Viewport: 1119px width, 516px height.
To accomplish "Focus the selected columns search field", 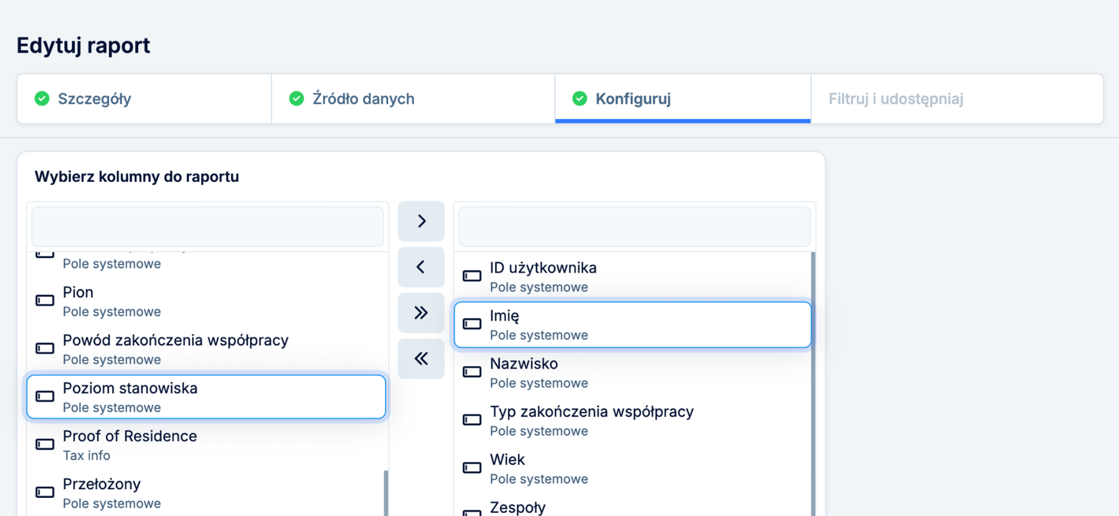I will 634,226.
